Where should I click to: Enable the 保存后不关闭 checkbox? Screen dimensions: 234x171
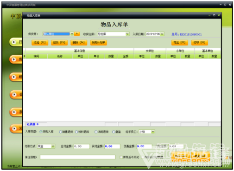(x=121, y=157)
